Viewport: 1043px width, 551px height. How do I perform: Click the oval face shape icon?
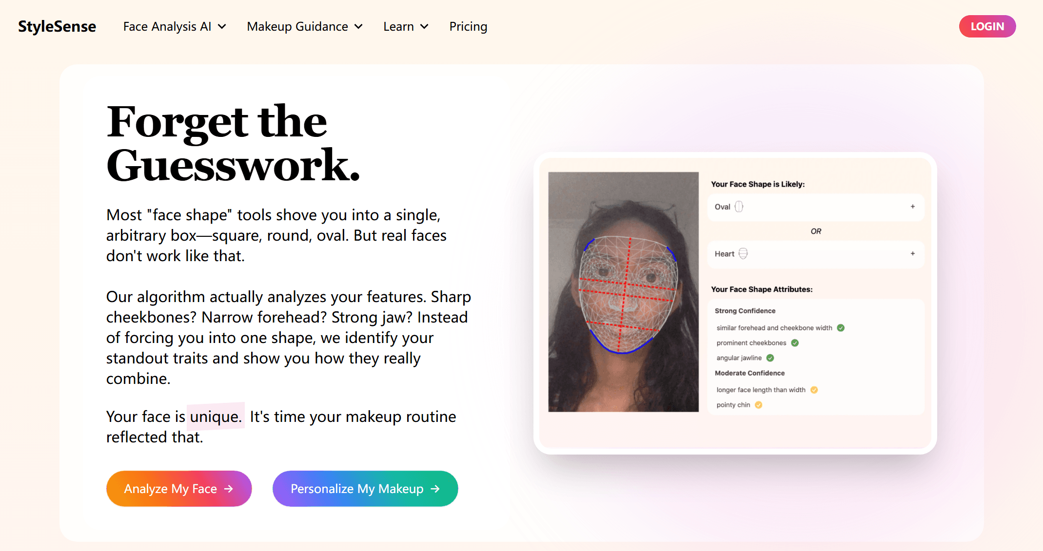739,207
